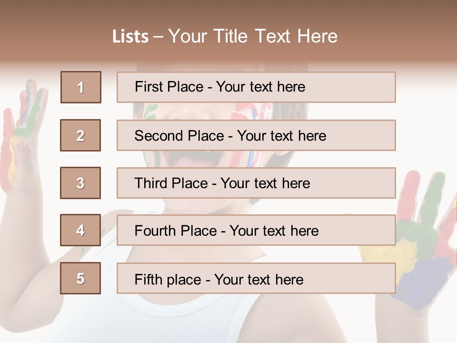Click 'Your text here' in Fifth place row

pyautogui.click(x=259, y=280)
